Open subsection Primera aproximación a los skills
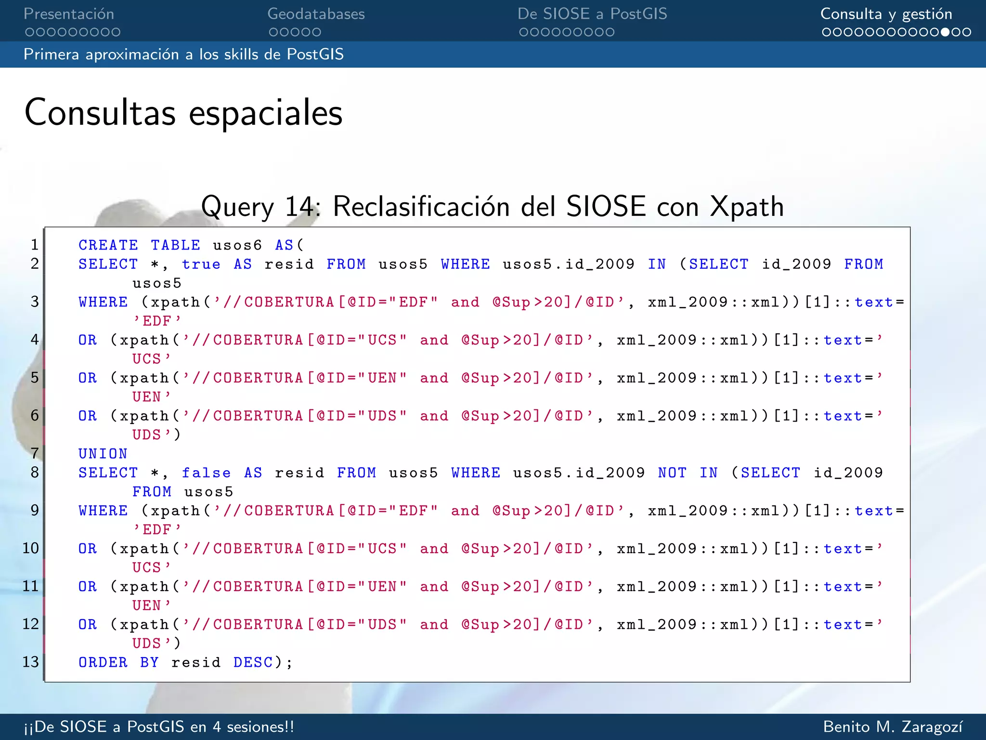Screen dimensions: 986x740 click(x=184, y=54)
